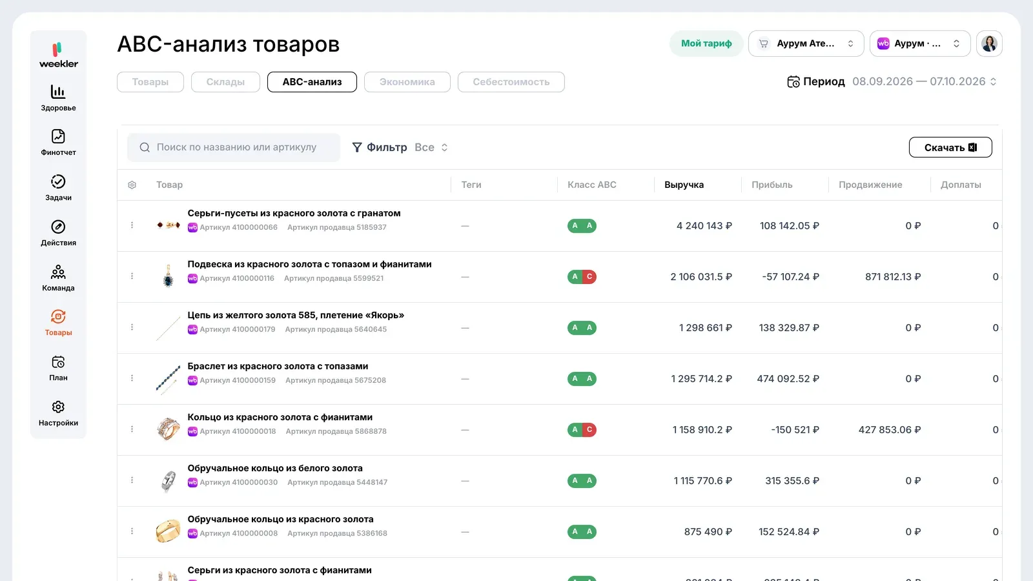Viewport: 1033px width, 581px height.
Task: Click promotion value 427 853.06 ₽
Action: coord(890,430)
